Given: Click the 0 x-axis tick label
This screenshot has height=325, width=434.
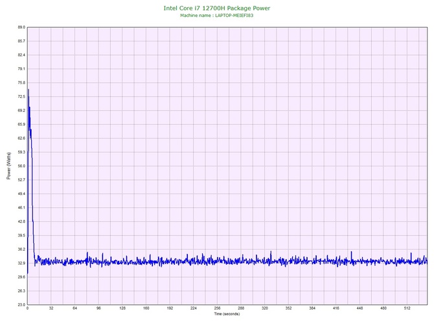Looking at the screenshot, I should click(27, 308).
